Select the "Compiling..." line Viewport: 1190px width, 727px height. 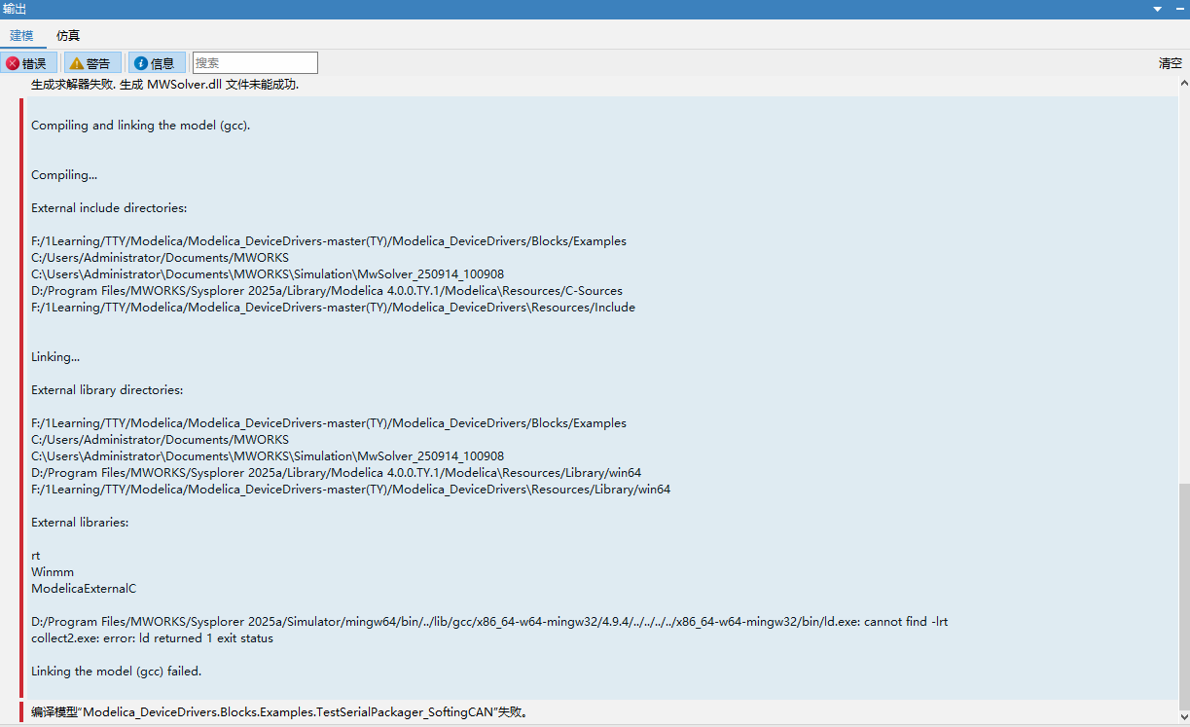[x=64, y=175]
